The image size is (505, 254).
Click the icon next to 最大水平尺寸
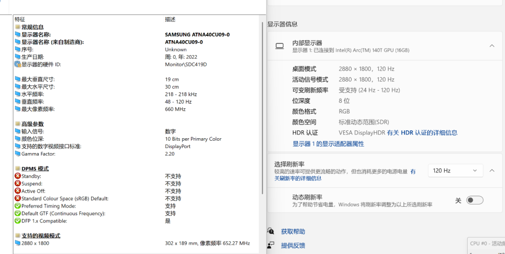tap(17, 86)
